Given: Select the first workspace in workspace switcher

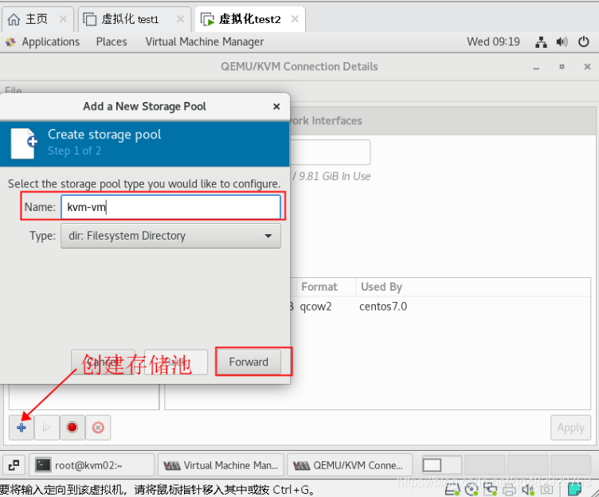Looking at the screenshot, I should [441, 465].
